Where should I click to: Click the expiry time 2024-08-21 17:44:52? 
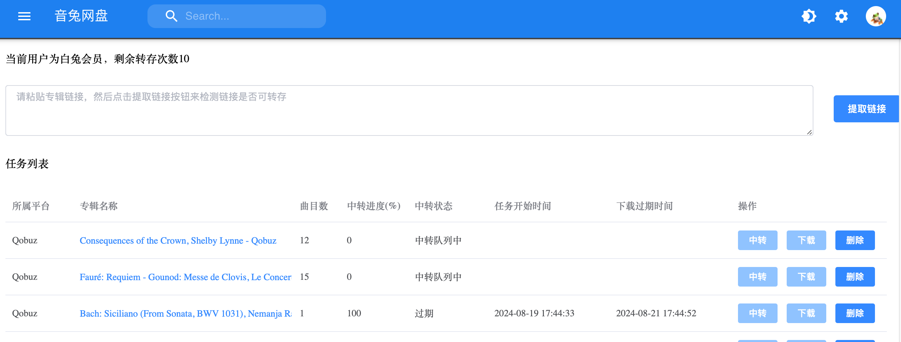pos(656,313)
